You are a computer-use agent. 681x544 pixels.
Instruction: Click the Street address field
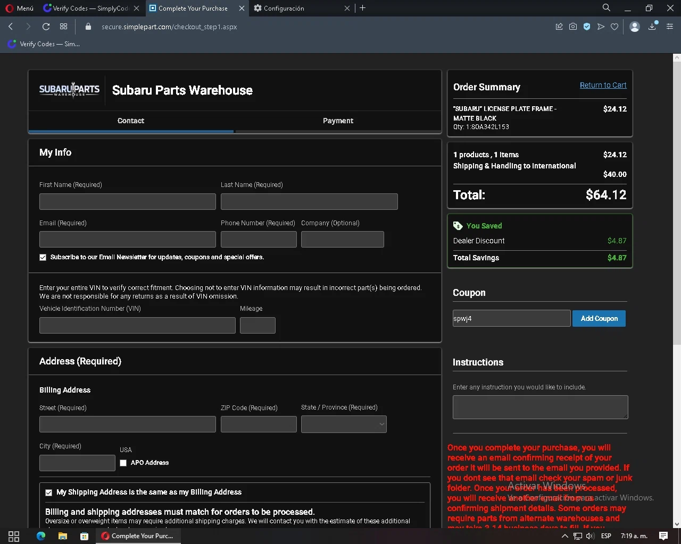(128, 424)
